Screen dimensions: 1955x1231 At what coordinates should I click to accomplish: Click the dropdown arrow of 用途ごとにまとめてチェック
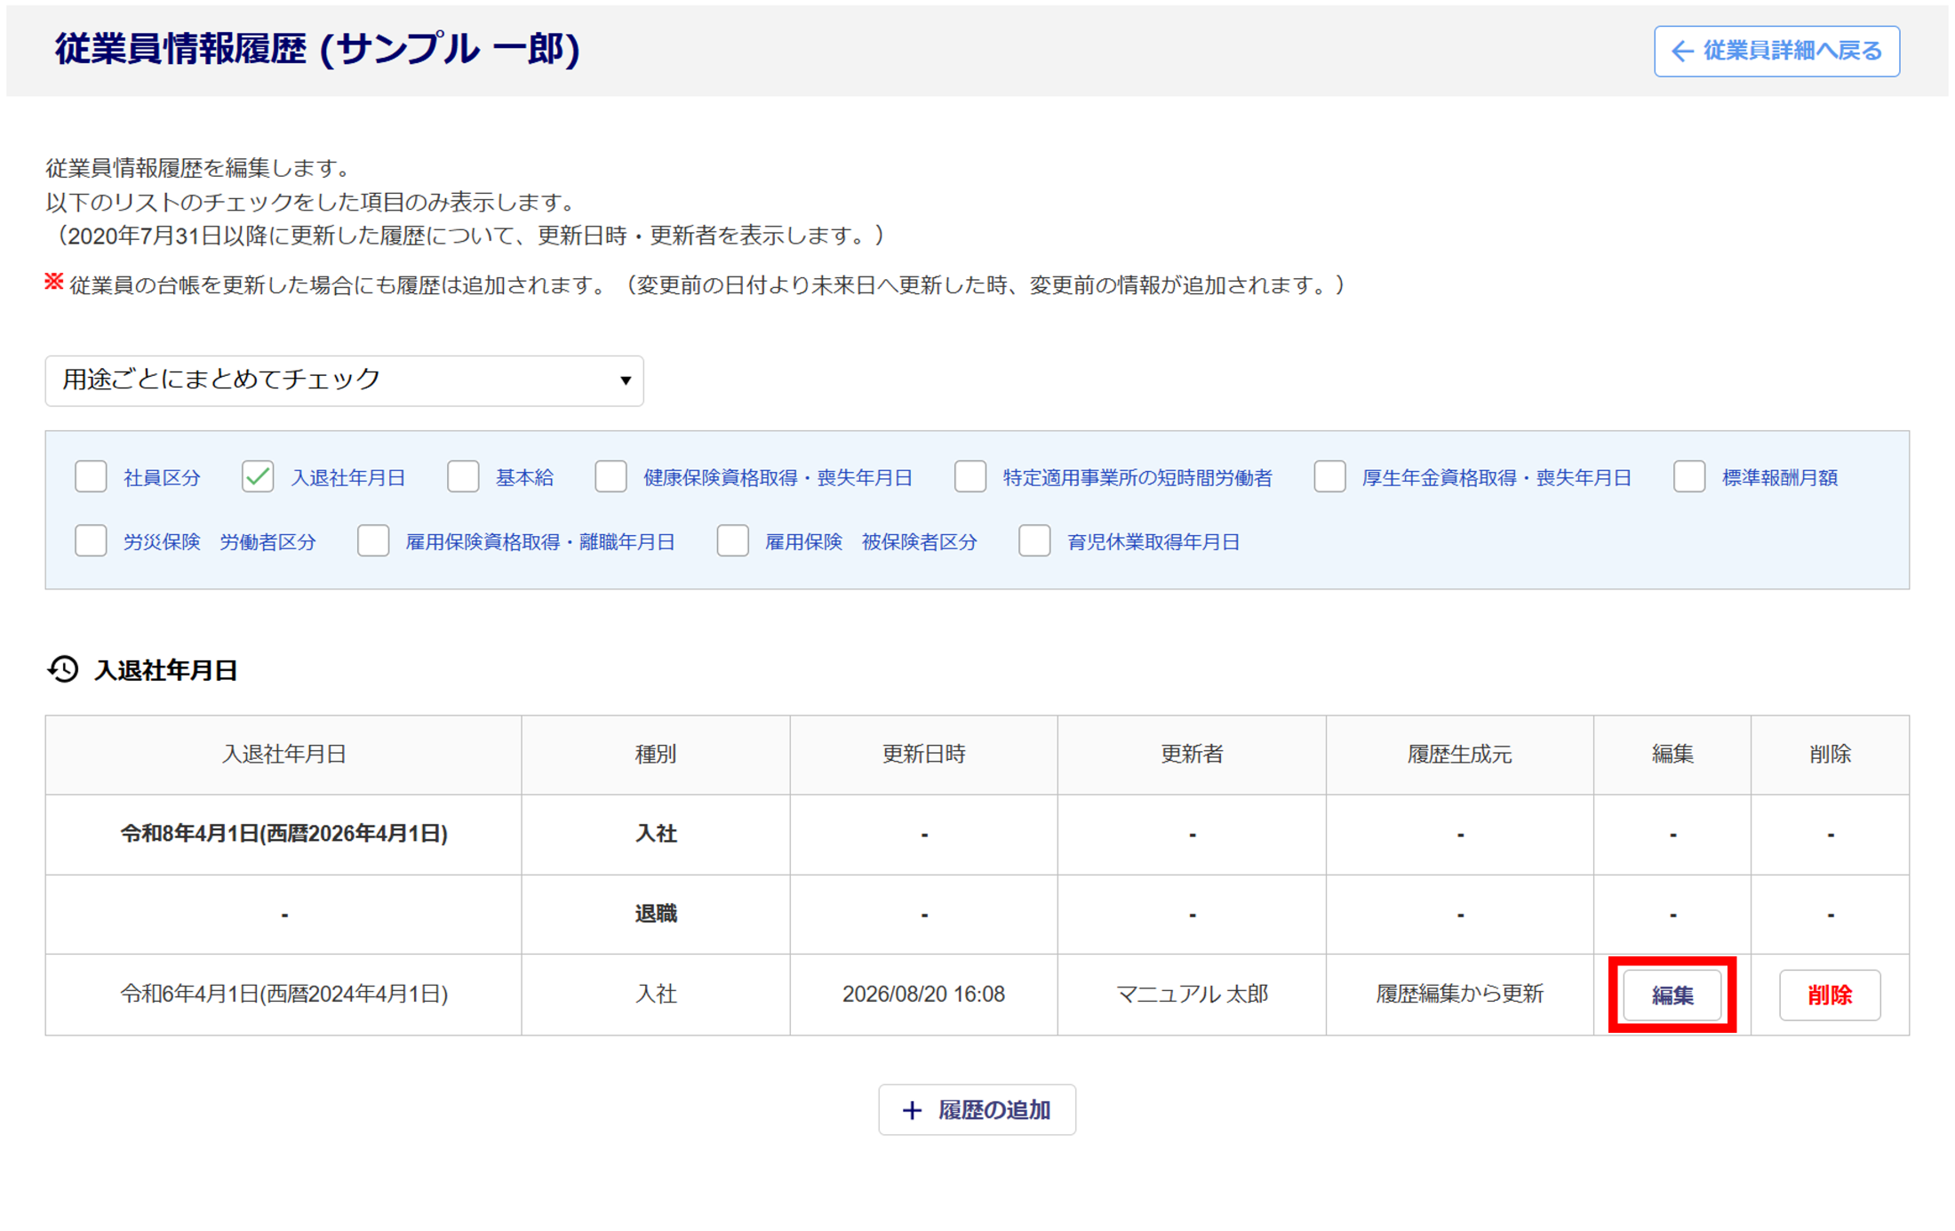point(625,380)
